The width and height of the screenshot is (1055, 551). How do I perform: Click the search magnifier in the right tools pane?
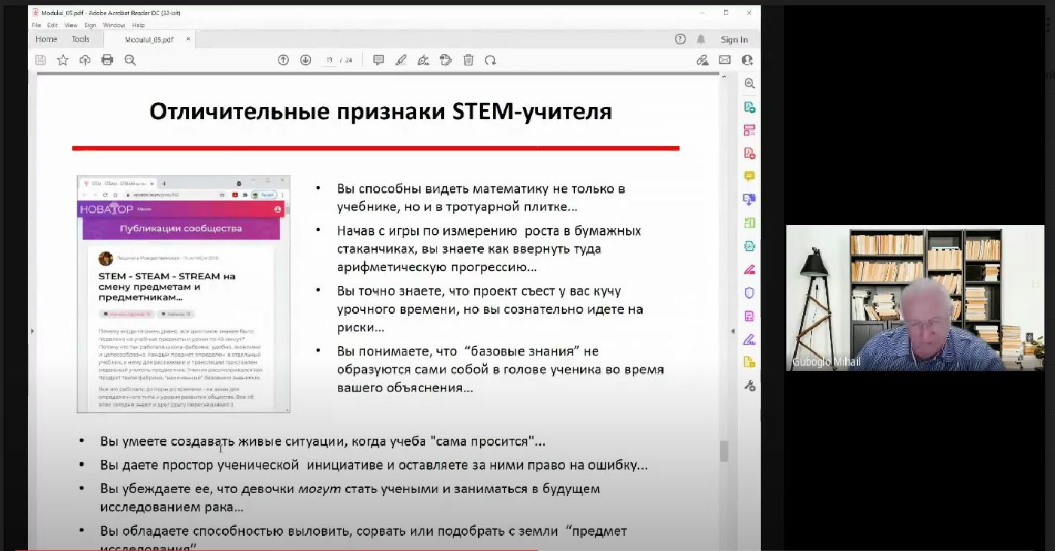[749, 84]
